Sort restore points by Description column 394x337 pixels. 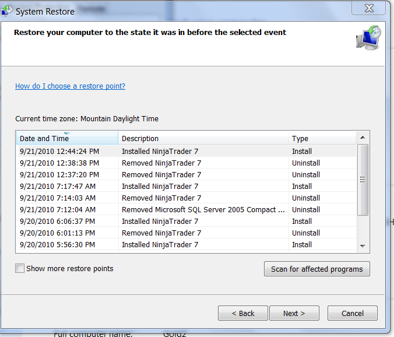pyautogui.click(x=203, y=139)
